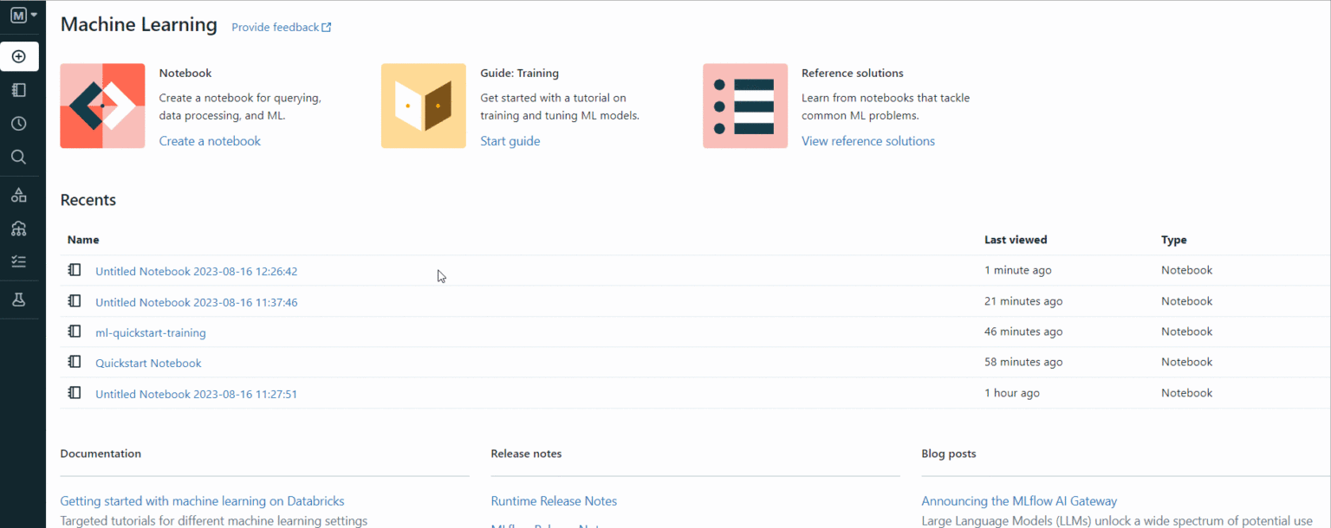Screen dimensions: 1331x528
Task: Open View reference solutions link
Action: coord(867,141)
